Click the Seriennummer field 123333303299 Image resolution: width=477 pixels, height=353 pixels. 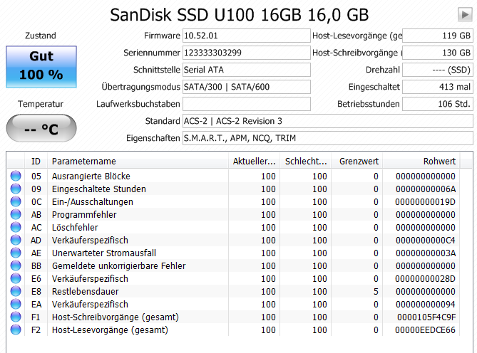tap(247, 53)
